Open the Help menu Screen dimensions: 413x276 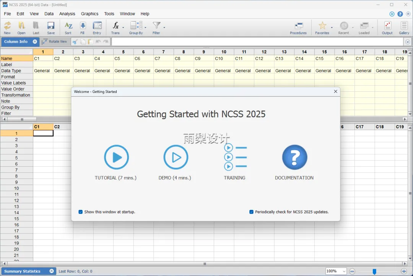[x=145, y=14]
